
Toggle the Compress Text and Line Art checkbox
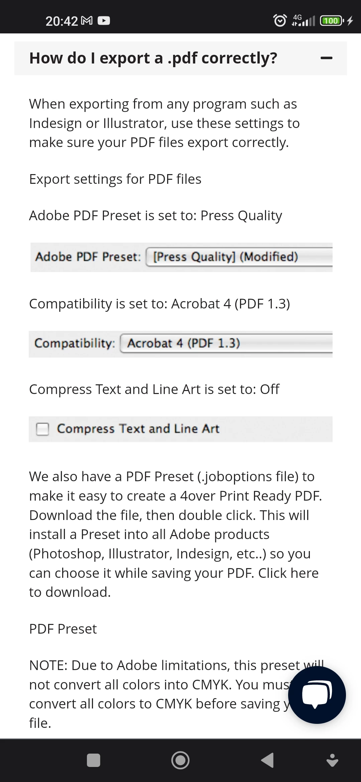tap(42, 429)
